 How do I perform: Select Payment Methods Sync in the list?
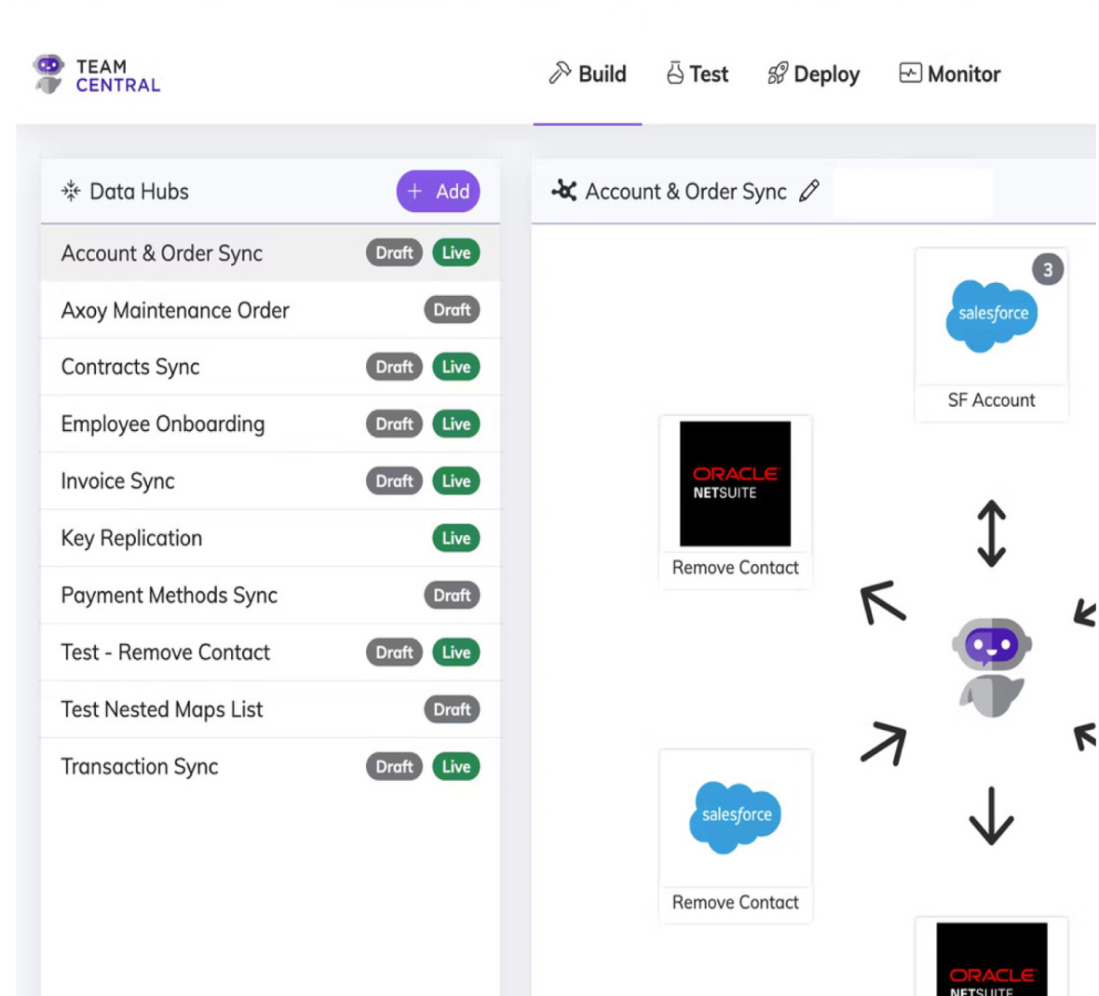[170, 596]
